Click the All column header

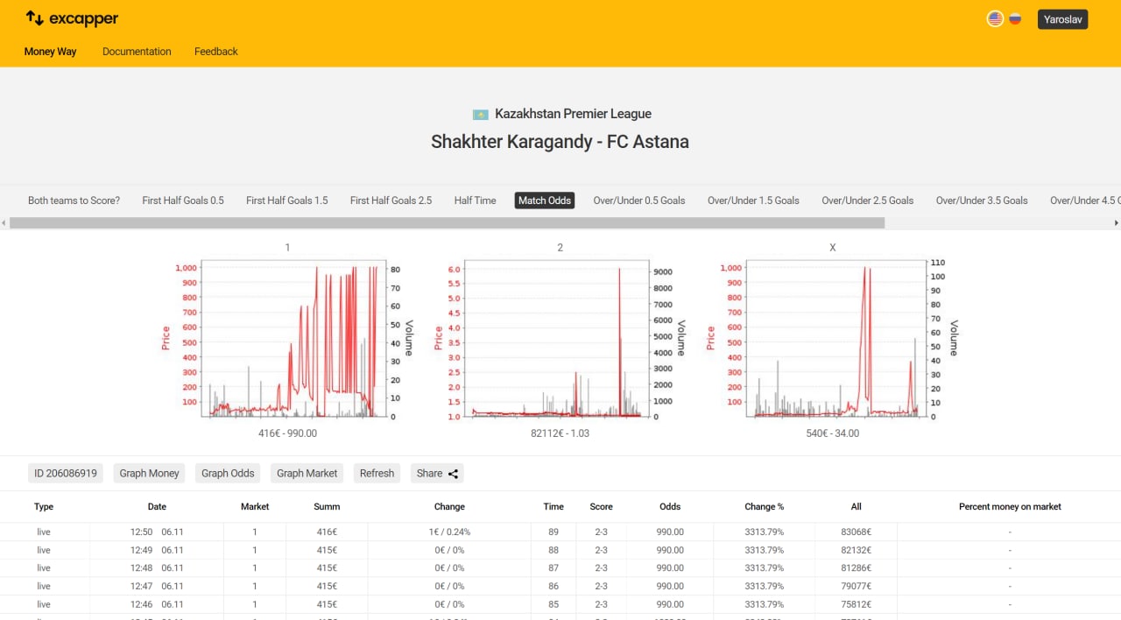coord(857,507)
